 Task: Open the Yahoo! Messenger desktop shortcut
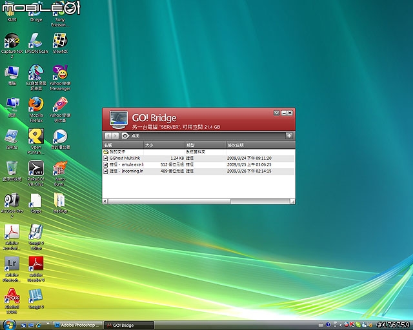(60, 77)
